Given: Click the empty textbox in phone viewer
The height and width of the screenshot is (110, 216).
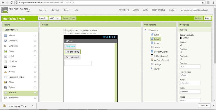Looking at the screenshot, I should (78, 63).
